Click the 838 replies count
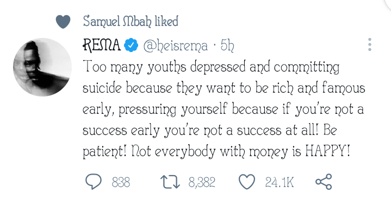Viewport: 391px width, 199px height. pos(121,182)
